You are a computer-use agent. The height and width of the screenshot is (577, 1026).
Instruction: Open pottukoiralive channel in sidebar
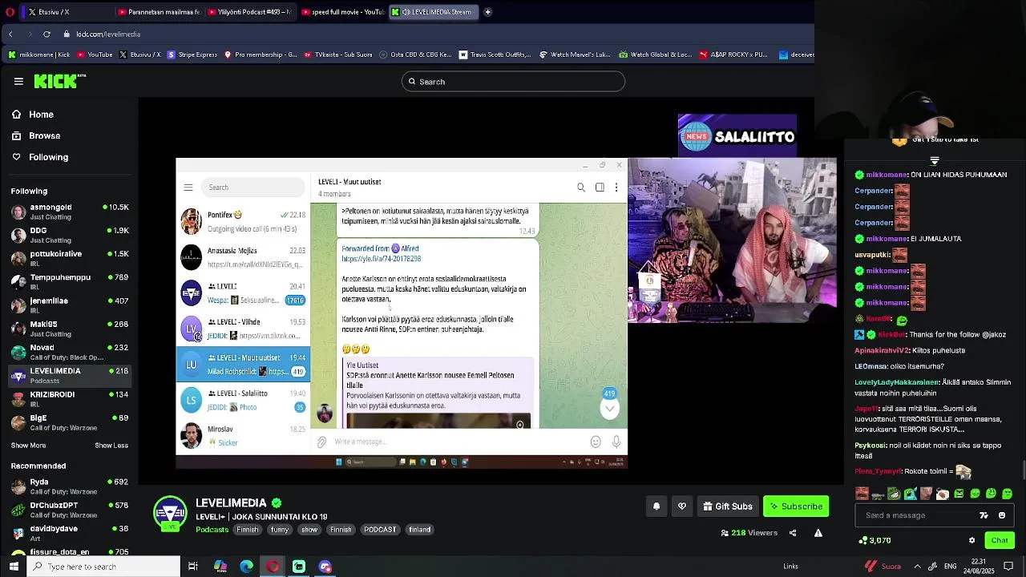pos(70,258)
